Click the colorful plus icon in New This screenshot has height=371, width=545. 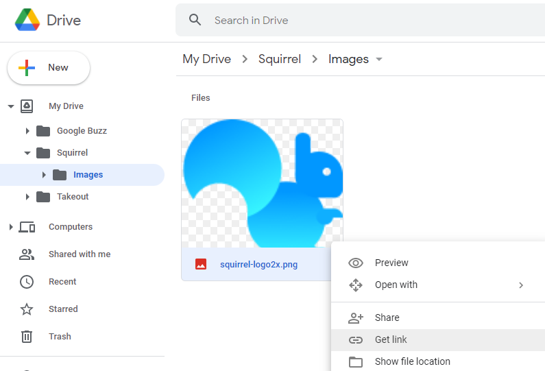(27, 68)
